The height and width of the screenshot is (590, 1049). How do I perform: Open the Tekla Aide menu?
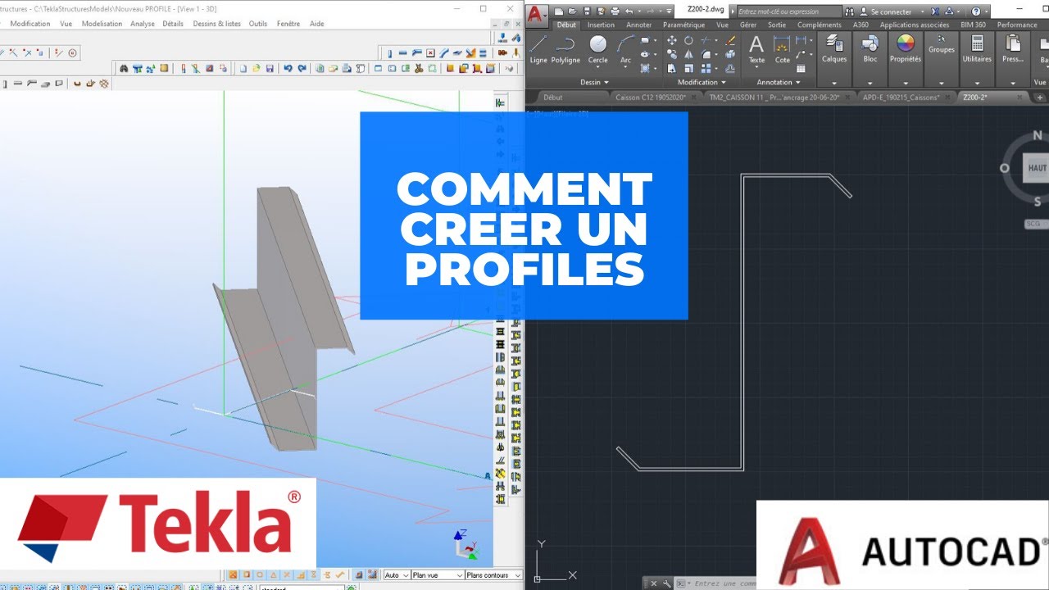click(x=317, y=24)
